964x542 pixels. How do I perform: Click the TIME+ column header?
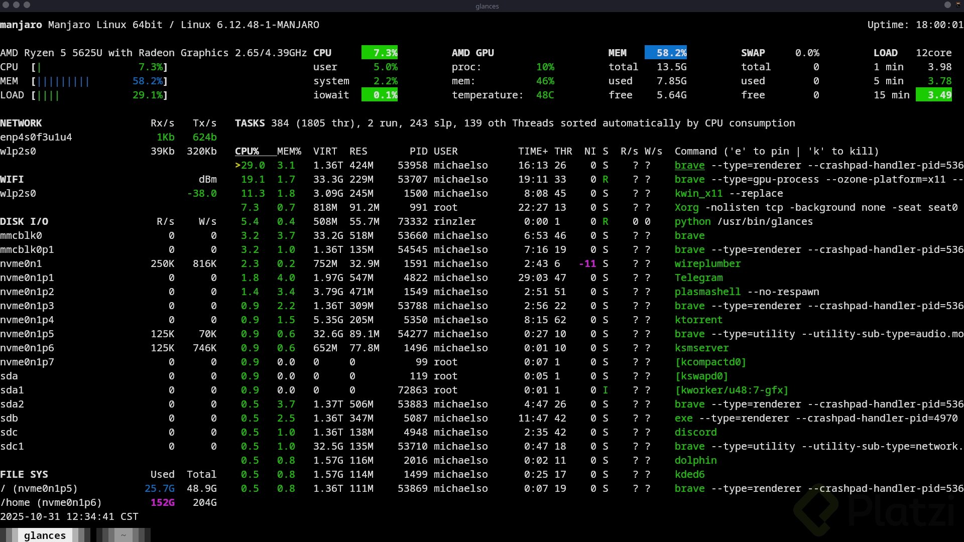(533, 151)
